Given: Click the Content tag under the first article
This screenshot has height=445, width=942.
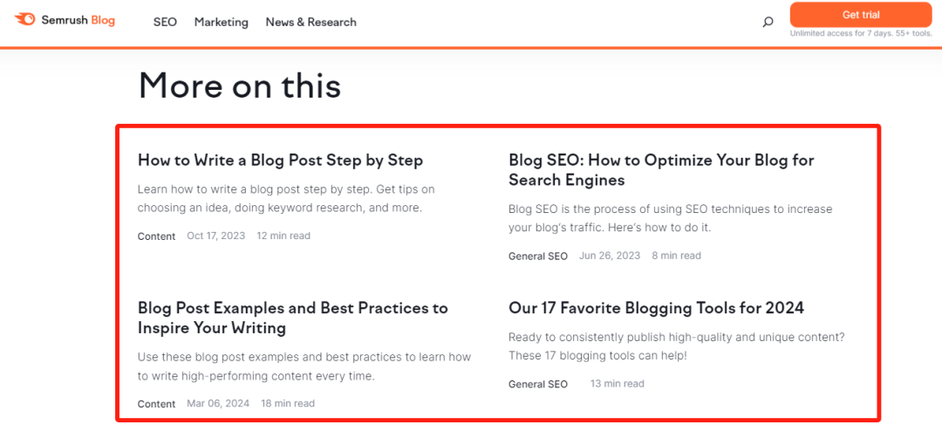Looking at the screenshot, I should pos(156,236).
